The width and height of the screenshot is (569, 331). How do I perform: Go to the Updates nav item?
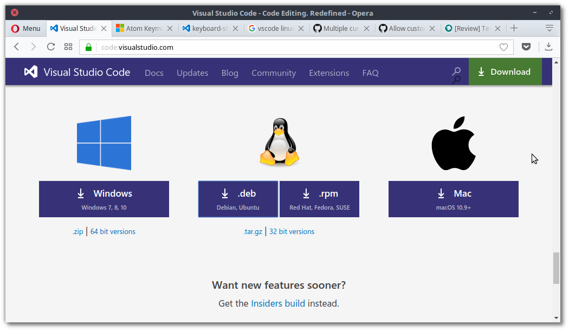pyautogui.click(x=192, y=73)
